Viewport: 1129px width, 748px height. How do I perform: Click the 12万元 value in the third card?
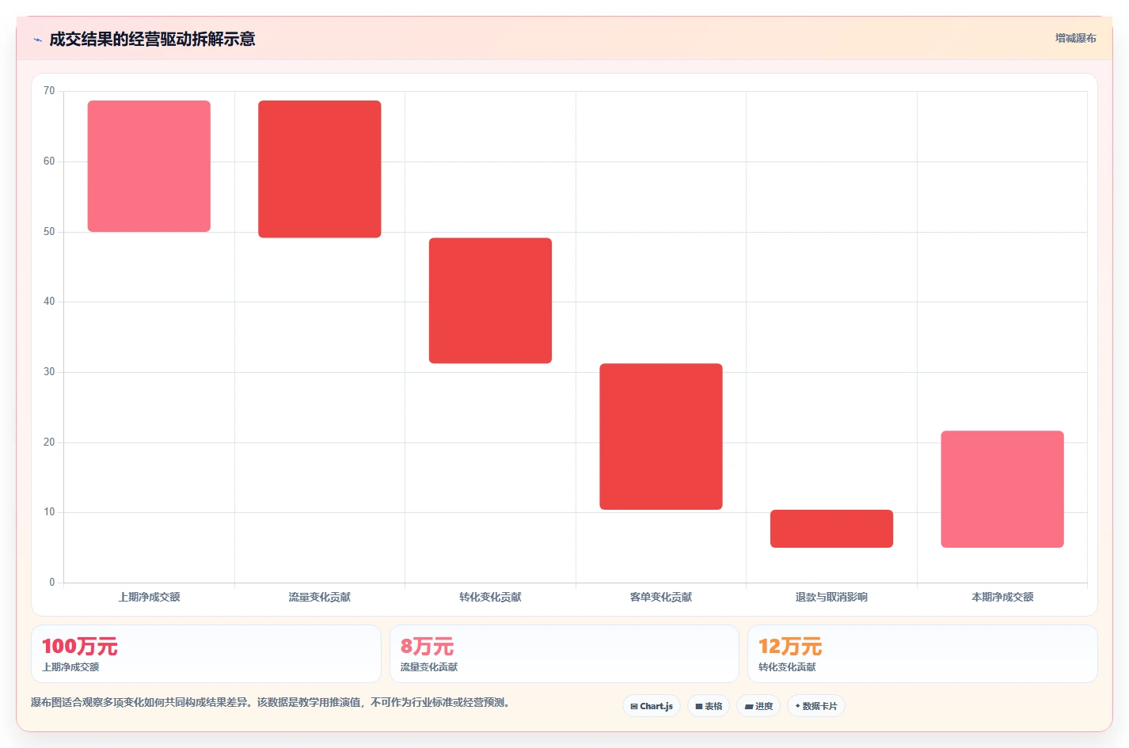point(790,647)
